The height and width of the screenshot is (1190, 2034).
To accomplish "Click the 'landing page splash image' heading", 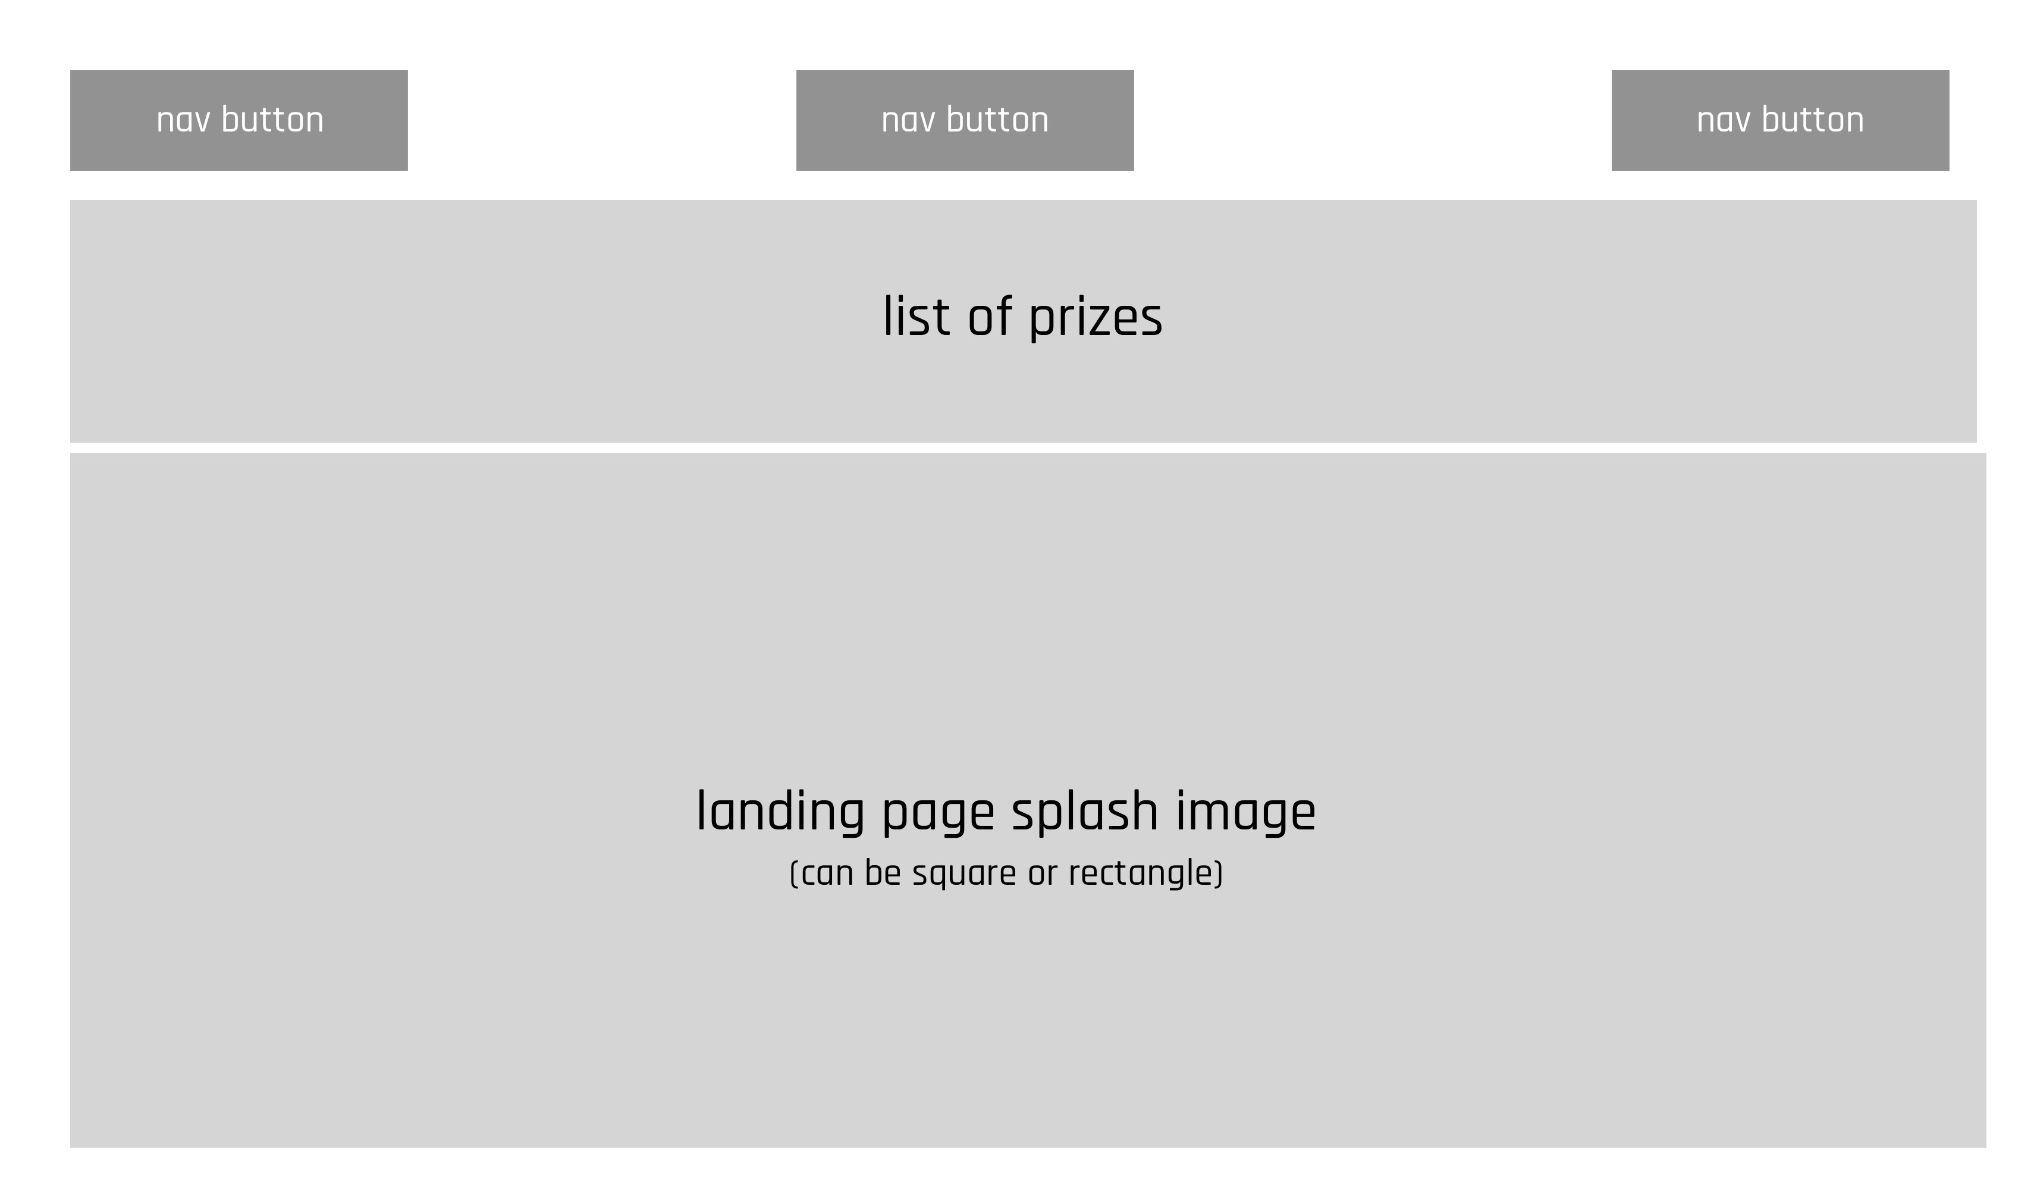I will tap(1006, 812).
